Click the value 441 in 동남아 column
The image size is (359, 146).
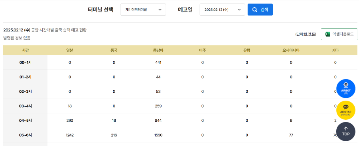158,62
